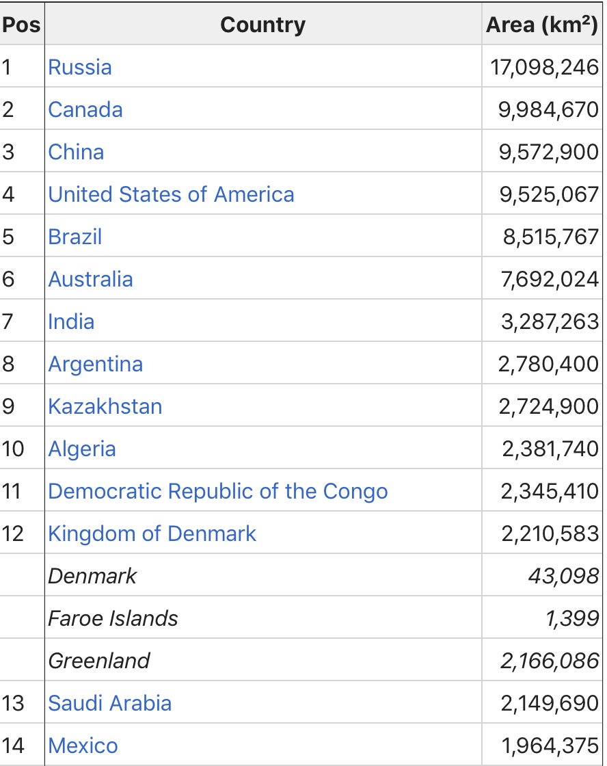Follow the Brazil link
Viewport: 607px width, 766px height.
(x=75, y=237)
